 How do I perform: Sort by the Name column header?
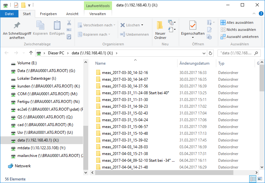(100, 63)
